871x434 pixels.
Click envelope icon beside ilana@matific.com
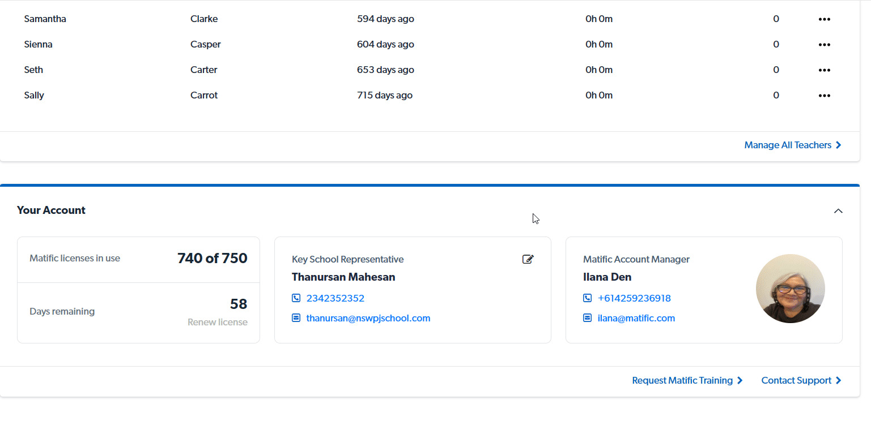(587, 318)
